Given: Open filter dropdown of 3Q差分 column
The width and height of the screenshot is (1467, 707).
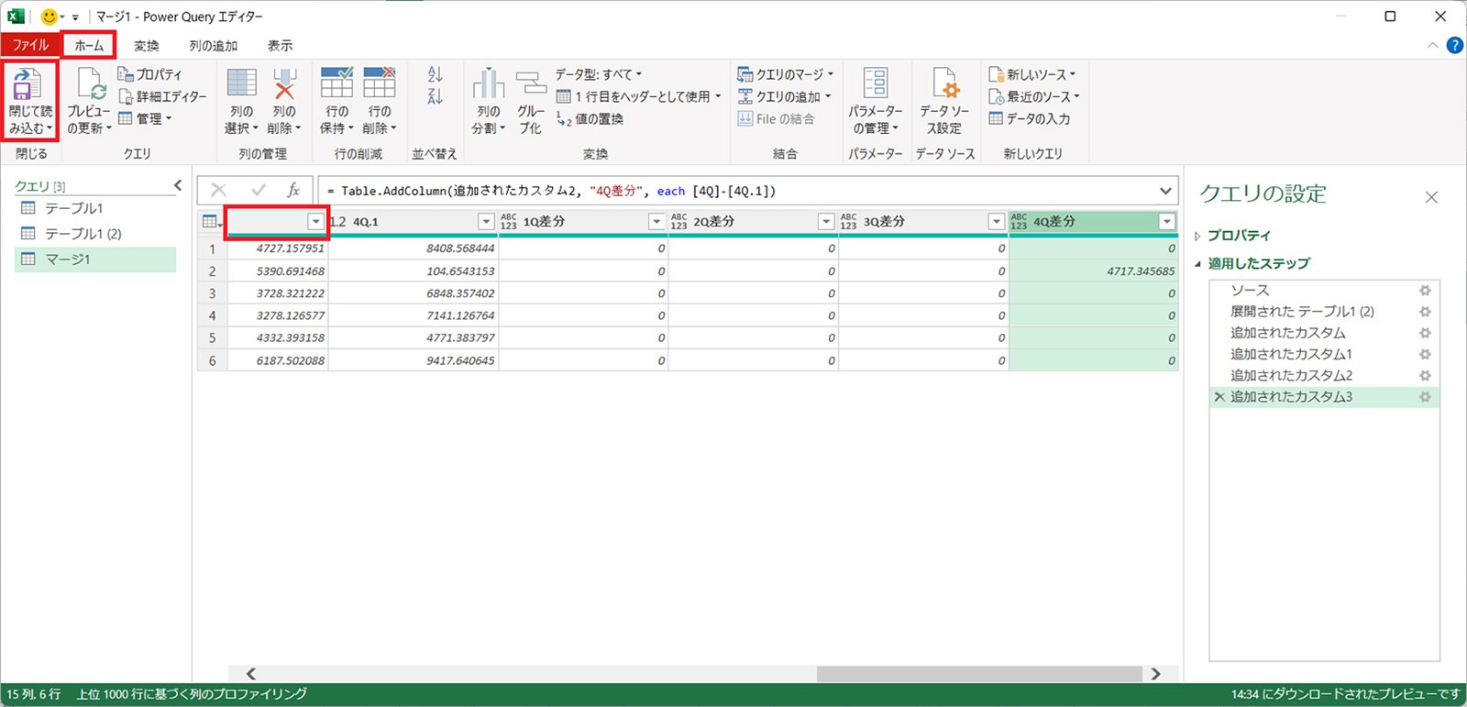Looking at the screenshot, I should (x=996, y=222).
